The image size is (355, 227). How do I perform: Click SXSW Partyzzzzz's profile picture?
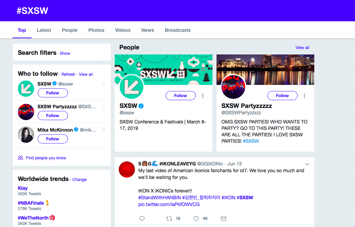233,87
